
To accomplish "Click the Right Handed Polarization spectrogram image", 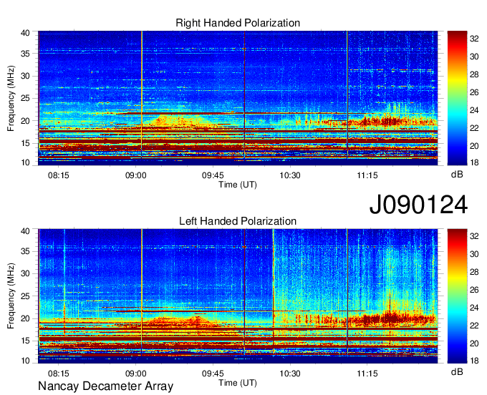I will point(238,98).
